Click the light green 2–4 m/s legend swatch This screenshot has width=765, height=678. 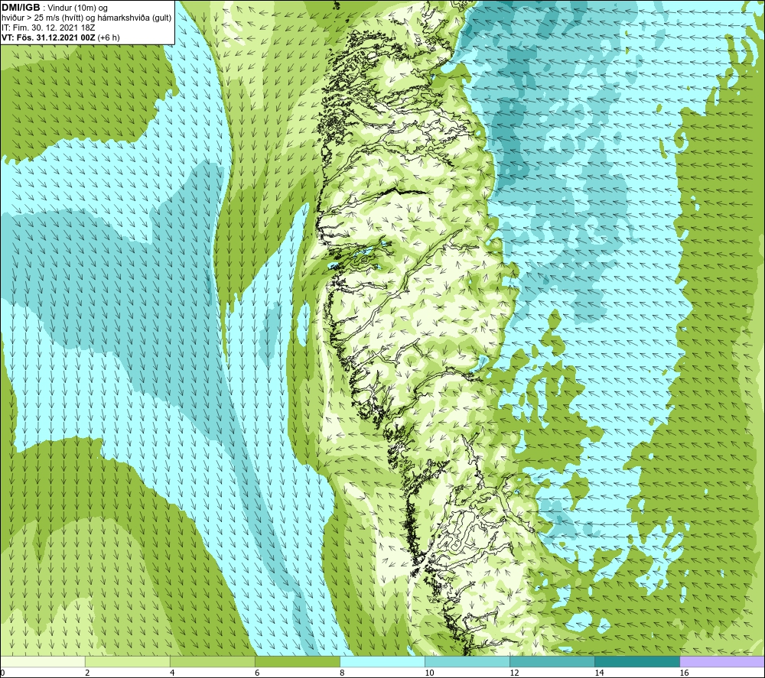point(127,661)
